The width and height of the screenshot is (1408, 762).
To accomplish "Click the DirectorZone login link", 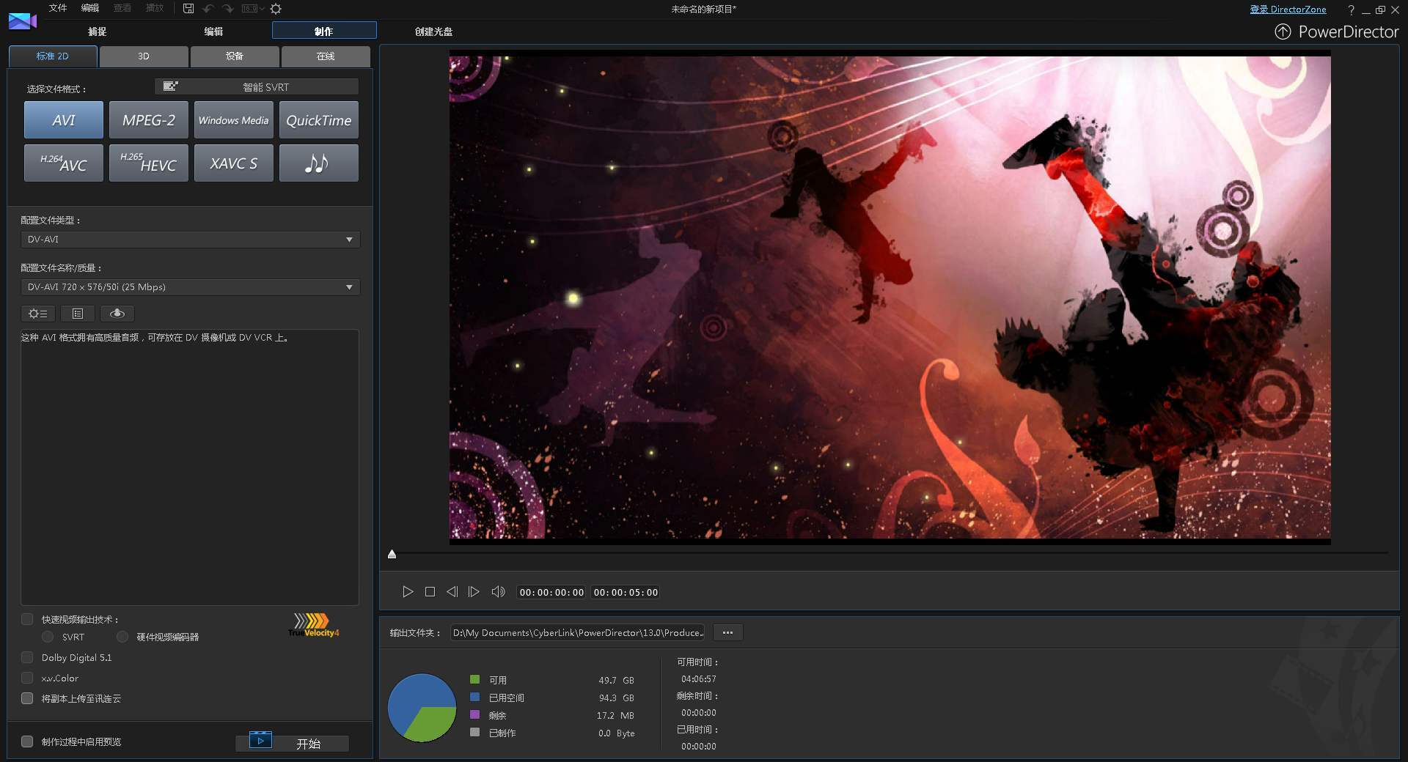I will 1288,10.
